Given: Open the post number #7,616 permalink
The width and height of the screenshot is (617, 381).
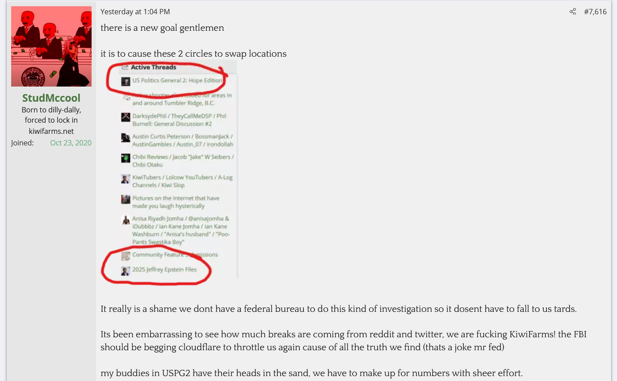Looking at the screenshot, I should [x=595, y=12].
